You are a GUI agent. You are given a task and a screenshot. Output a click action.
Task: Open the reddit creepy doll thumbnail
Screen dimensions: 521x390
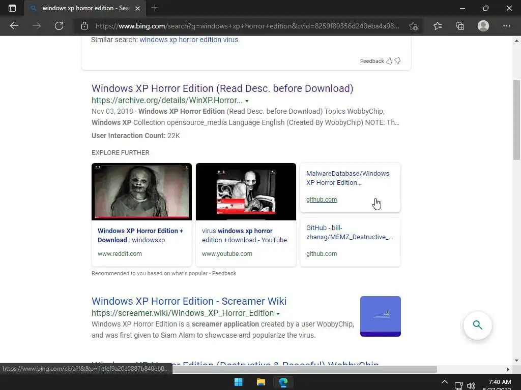click(x=141, y=191)
